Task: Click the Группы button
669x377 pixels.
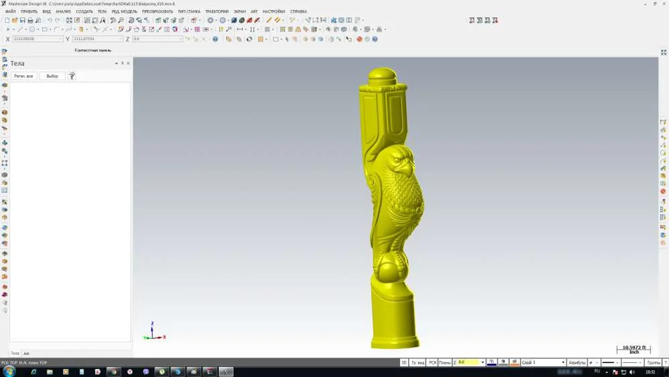Action: pos(653,362)
